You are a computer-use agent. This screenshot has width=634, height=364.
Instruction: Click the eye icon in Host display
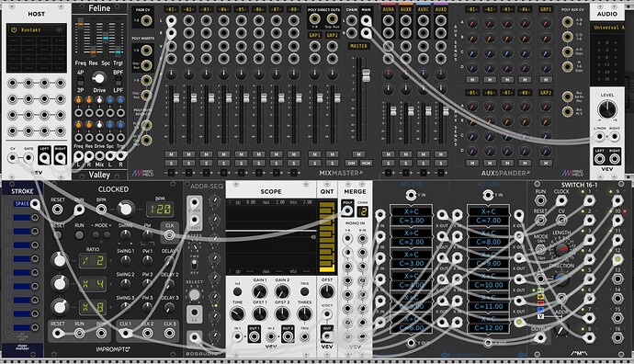(x=59, y=30)
